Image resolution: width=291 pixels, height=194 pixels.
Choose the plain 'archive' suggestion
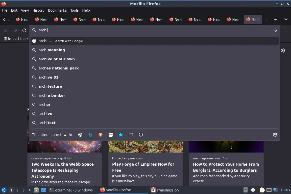pyautogui.click(x=154, y=114)
